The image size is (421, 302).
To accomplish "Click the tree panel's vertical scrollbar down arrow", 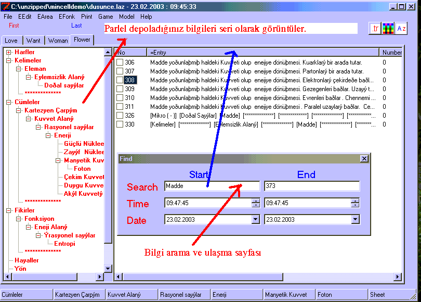I will tap(108, 268).
